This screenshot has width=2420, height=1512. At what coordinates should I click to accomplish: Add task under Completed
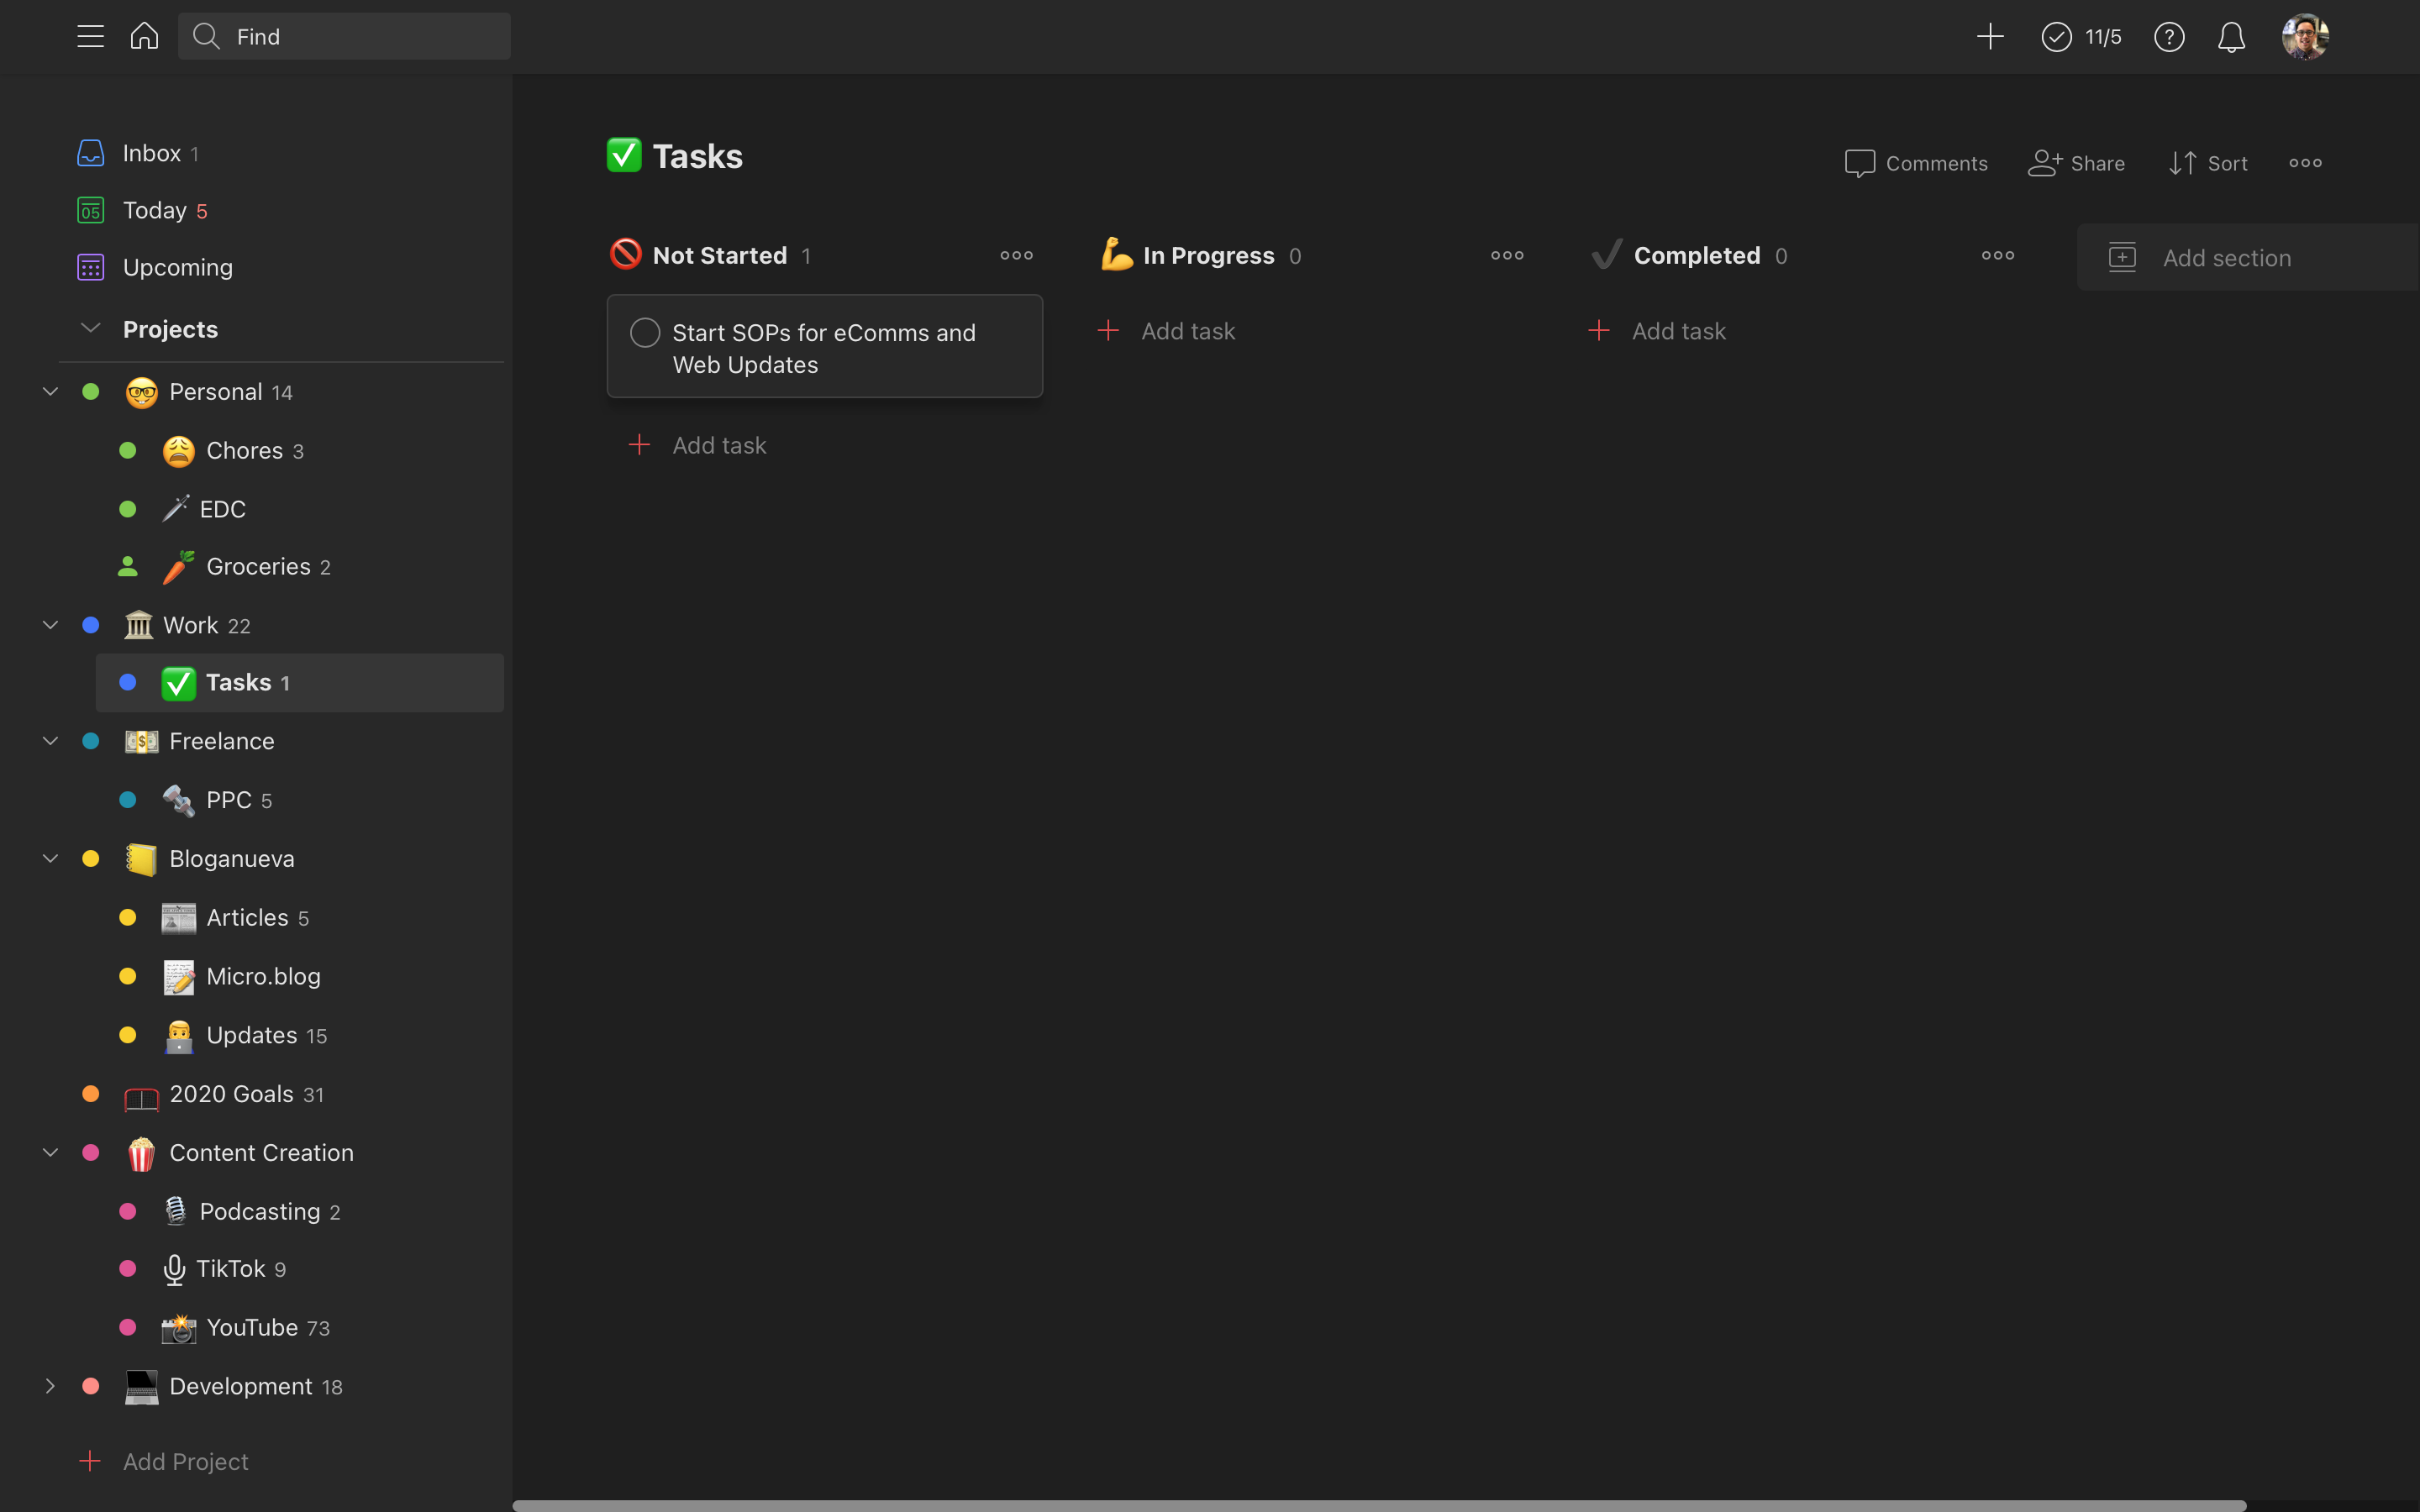(1657, 331)
